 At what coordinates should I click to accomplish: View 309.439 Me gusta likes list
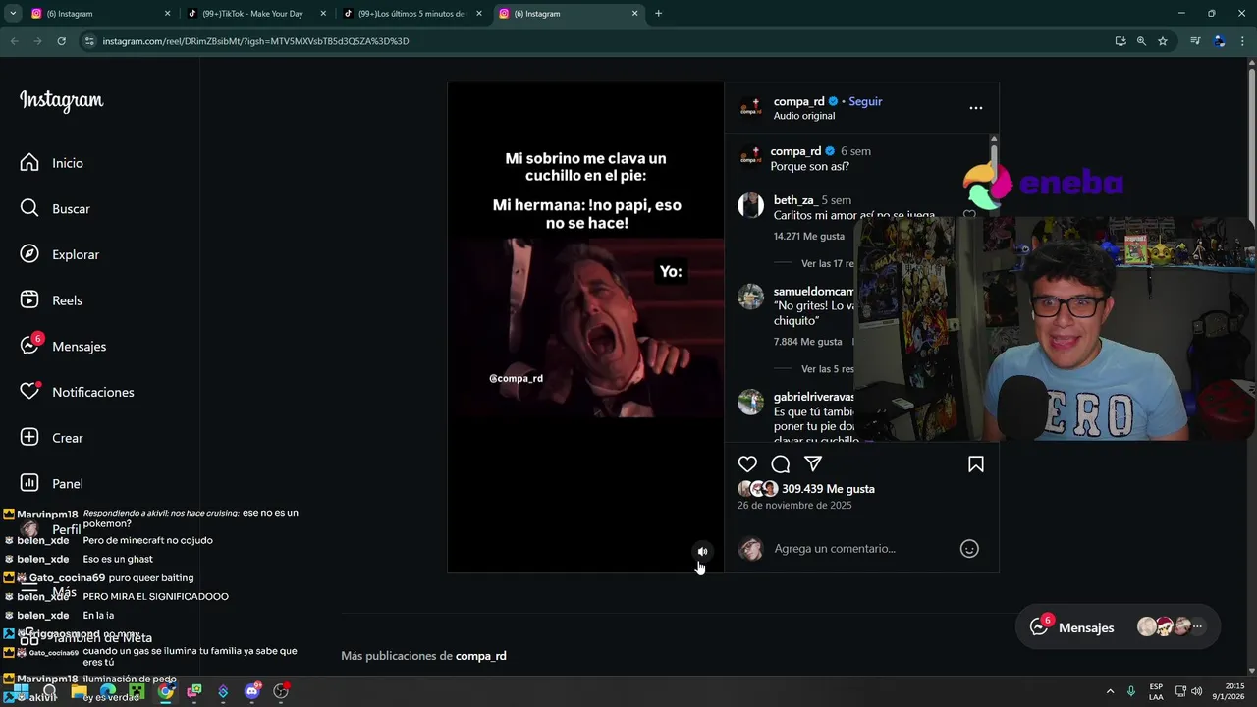[828, 489]
